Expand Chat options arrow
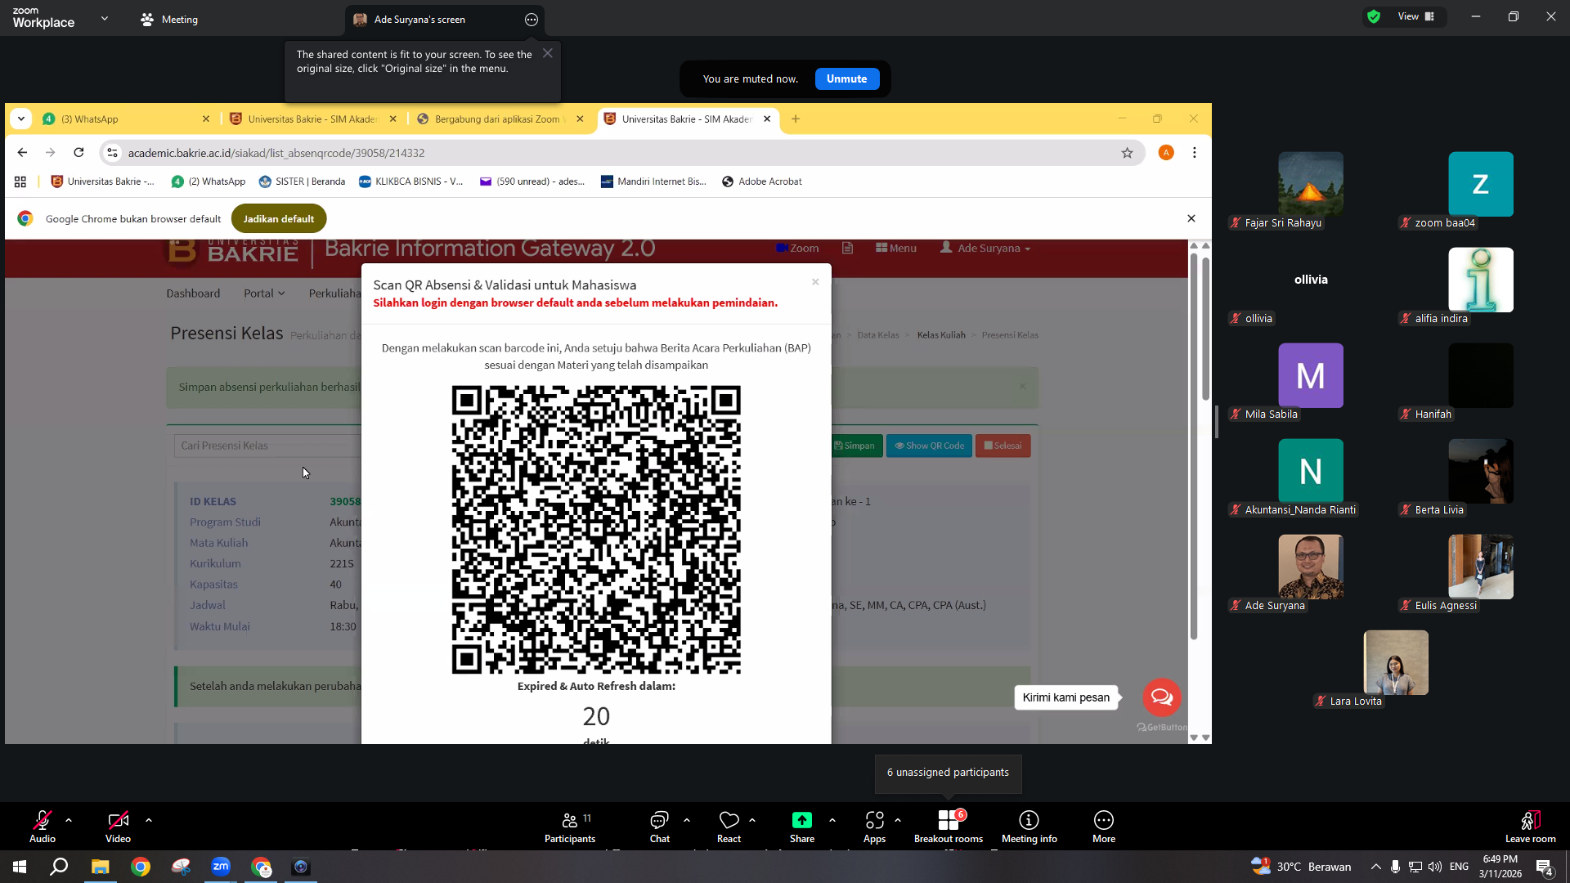The width and height of the screenshot is (1570, 883). [687, 820]
